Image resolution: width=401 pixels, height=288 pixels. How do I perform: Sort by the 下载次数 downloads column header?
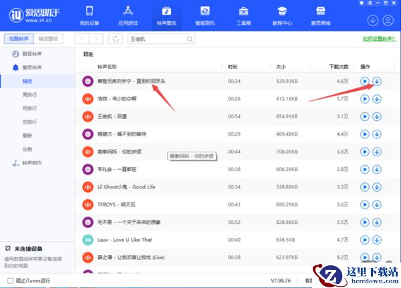click(339, 67)
